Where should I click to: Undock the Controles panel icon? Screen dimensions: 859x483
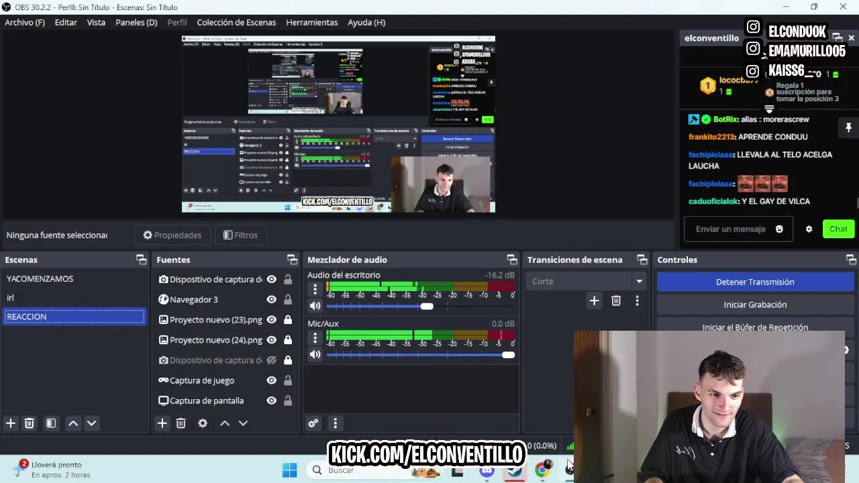851,260
